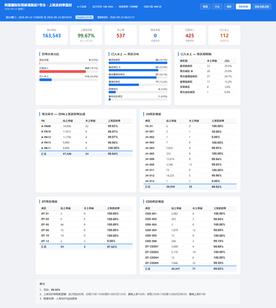Select the CDD-002 row
Image resolution: width=276 pixels, height=308 pixels.
coord(190,219)
